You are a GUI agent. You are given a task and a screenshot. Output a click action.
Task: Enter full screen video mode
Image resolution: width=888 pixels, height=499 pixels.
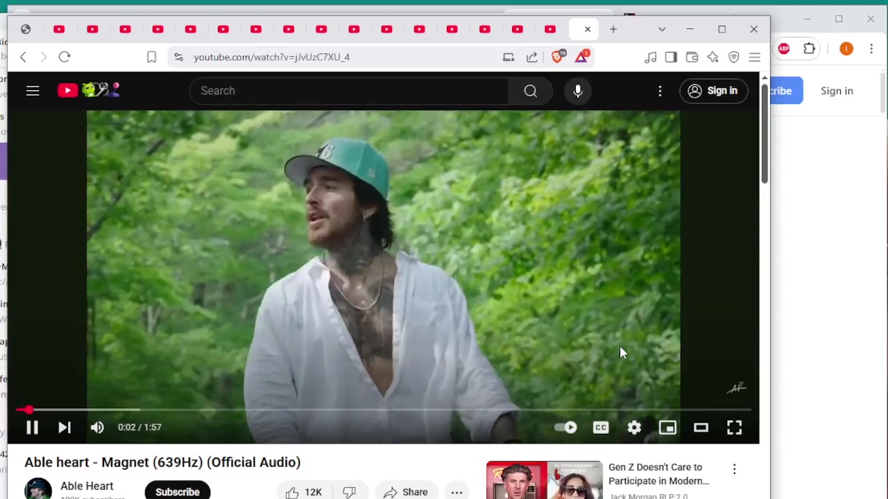(734, 428)
